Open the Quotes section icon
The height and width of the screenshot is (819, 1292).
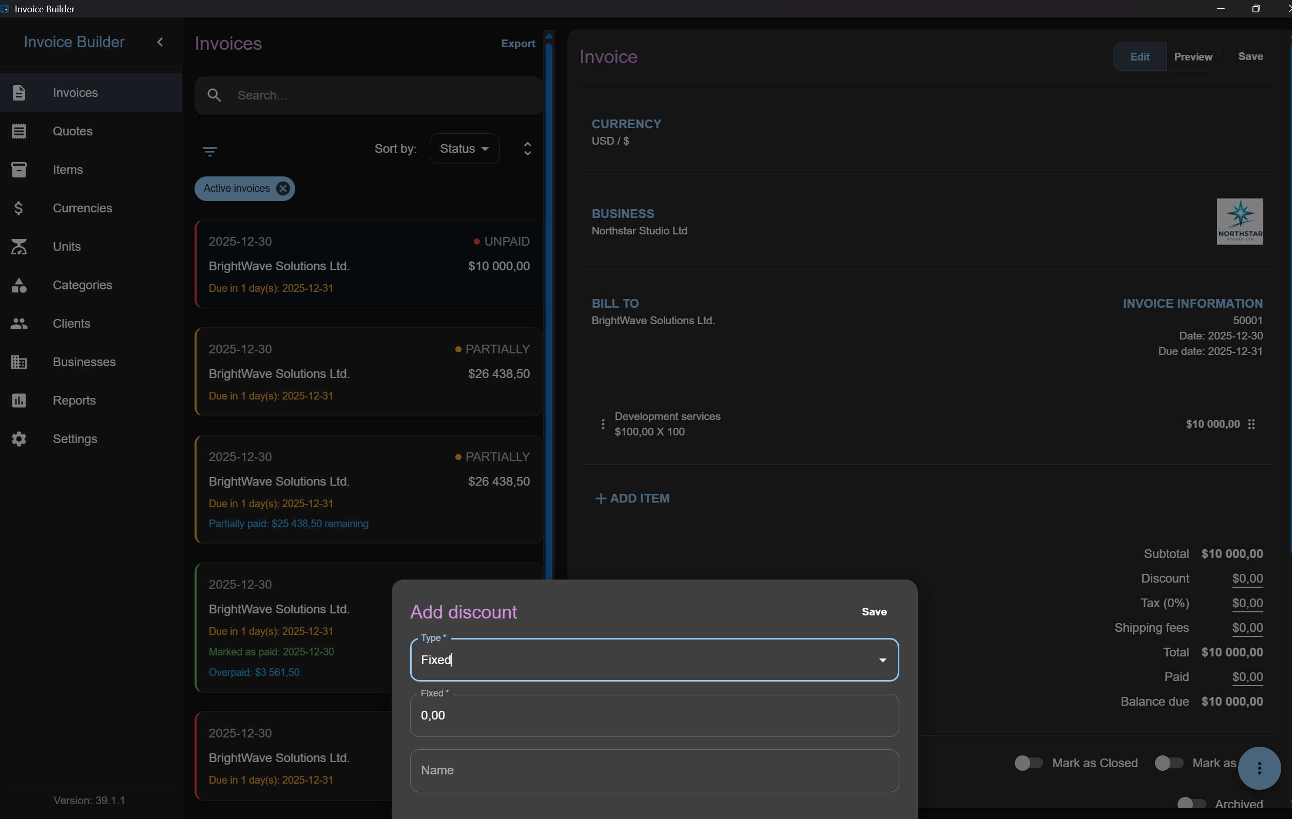pos(19,131)
